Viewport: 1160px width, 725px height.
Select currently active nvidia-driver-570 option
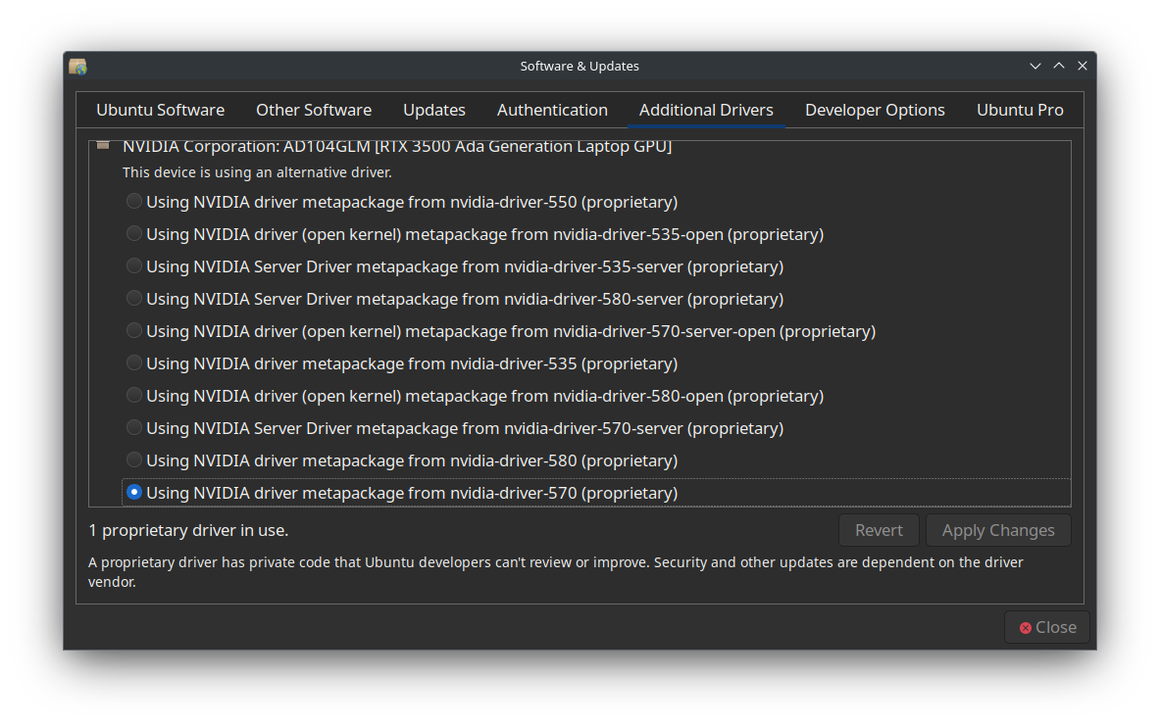[x=134, y=493]
